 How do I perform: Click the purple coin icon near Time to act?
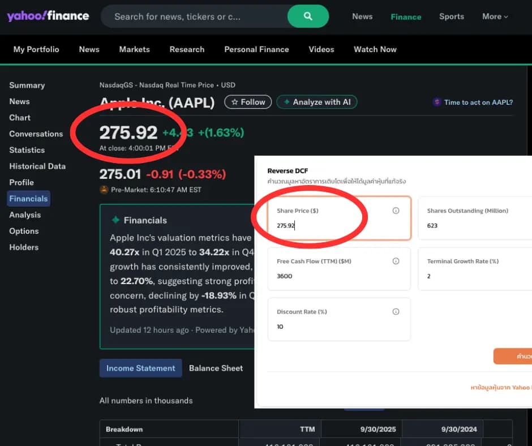tap(436, 102)
